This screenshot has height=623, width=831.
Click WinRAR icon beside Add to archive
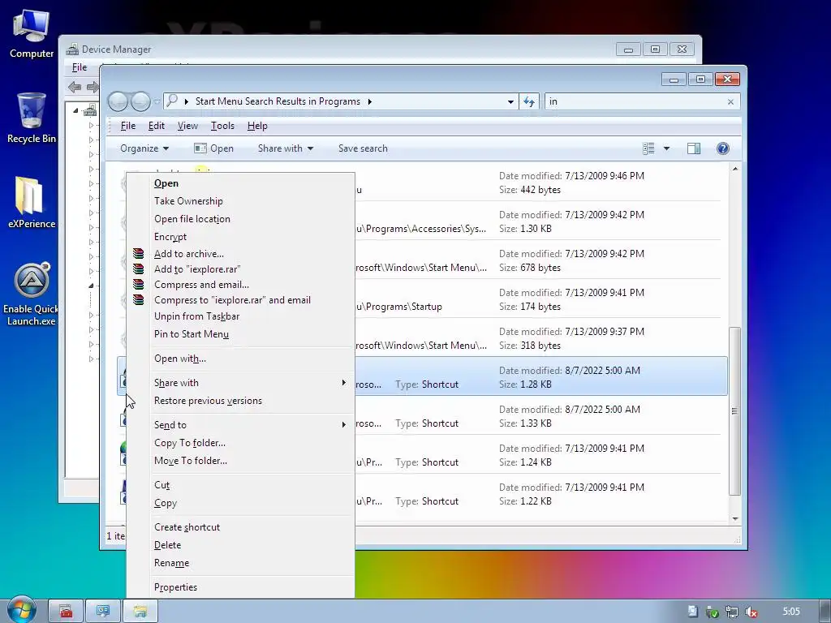click(138, 254)
